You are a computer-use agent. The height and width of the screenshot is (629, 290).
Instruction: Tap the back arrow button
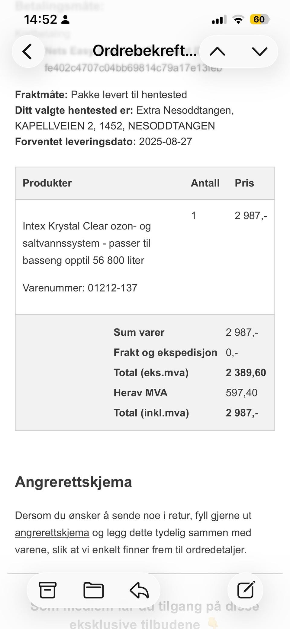tap(28, 51)
